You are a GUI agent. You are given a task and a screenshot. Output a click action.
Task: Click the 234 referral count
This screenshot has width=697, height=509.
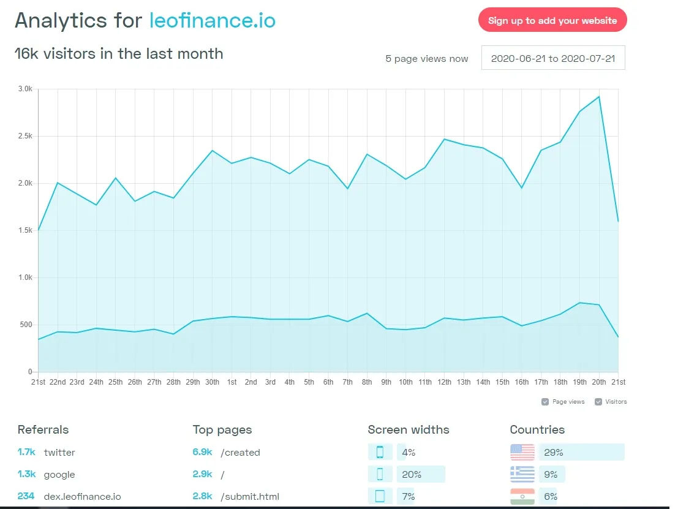click(x=26, y=496)
